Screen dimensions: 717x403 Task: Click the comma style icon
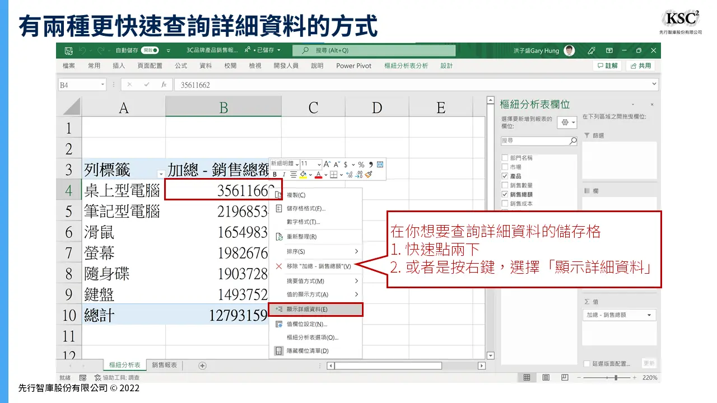coord(371,164)
